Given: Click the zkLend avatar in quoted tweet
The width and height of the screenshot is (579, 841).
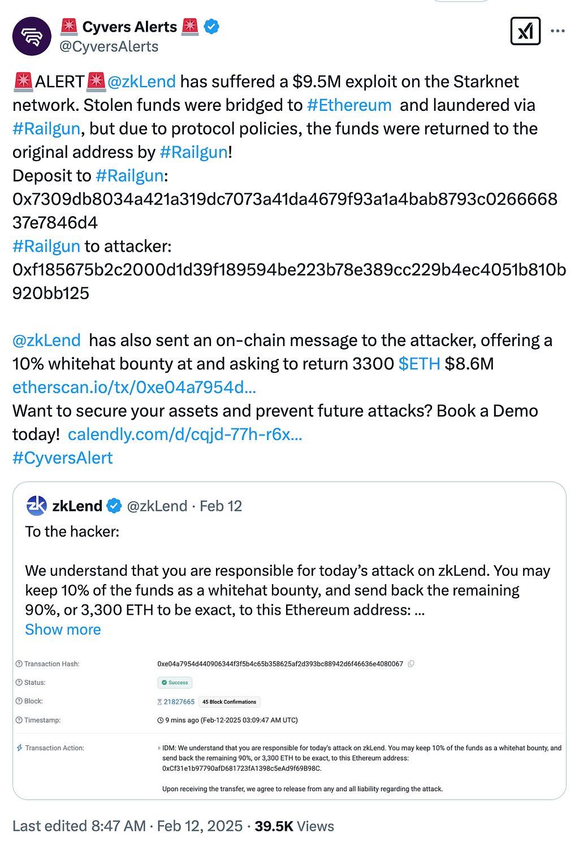Looking at the screenshot, I should pos(37,506).
